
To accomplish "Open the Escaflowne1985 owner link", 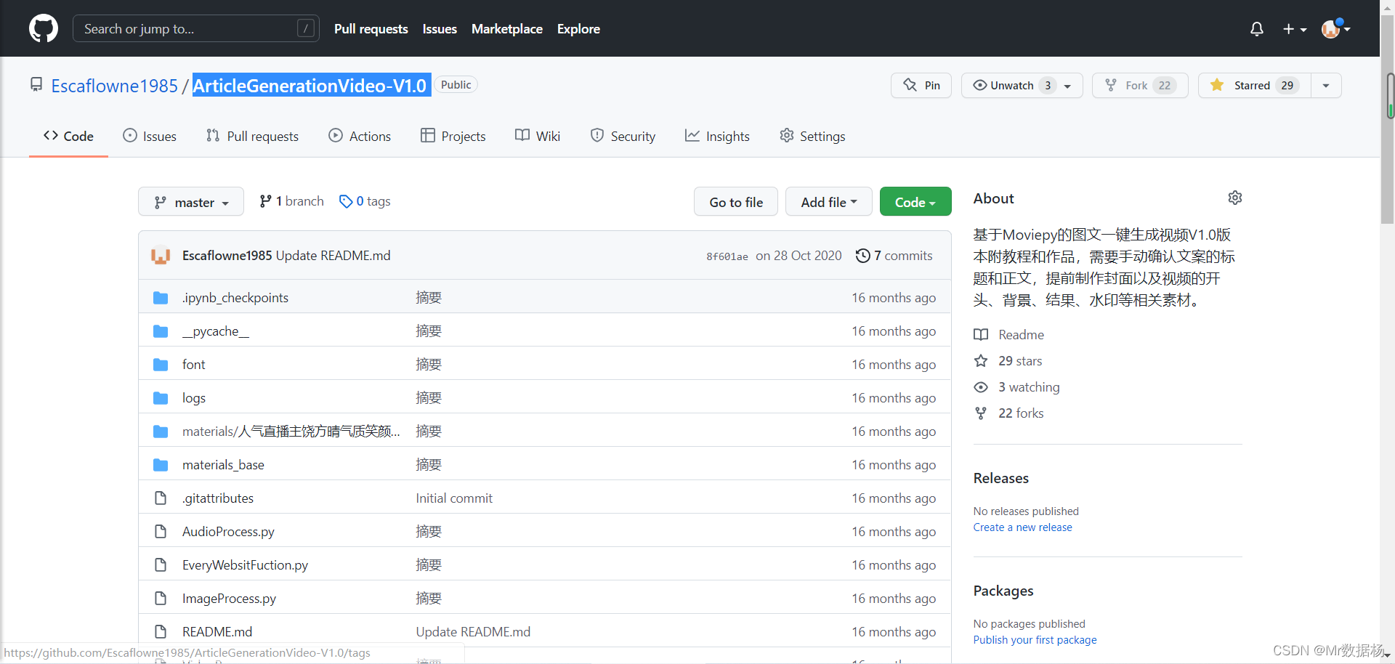I will (x=114, y=86).
